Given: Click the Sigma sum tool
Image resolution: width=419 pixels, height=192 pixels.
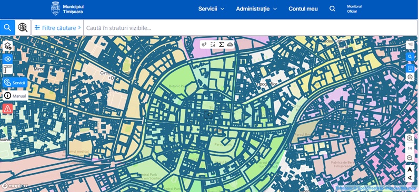Looking at the screenshot, I should pyautogui.click(x=221, y=45).
